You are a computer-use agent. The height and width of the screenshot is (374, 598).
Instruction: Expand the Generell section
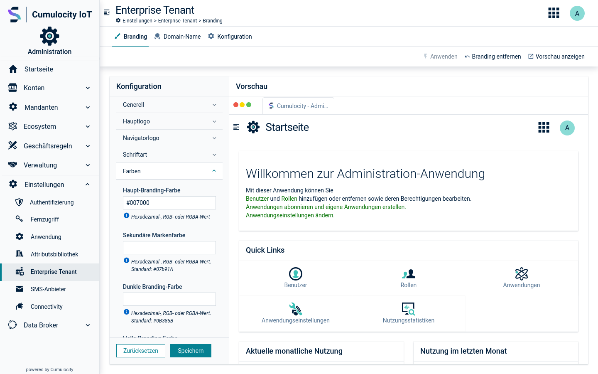pos(169,105)
